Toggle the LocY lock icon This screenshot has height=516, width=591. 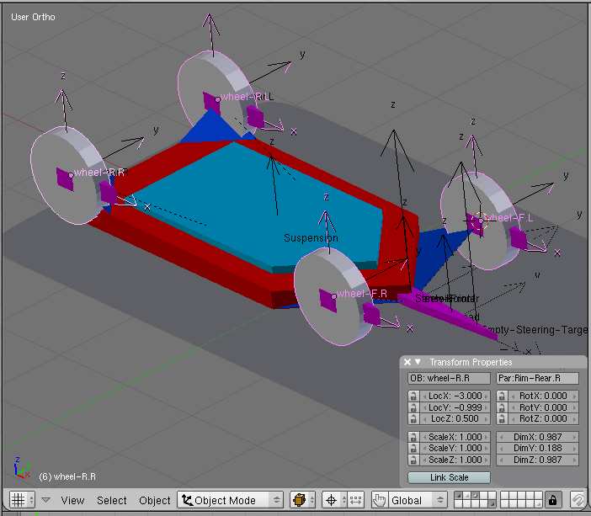pos(413,407)
